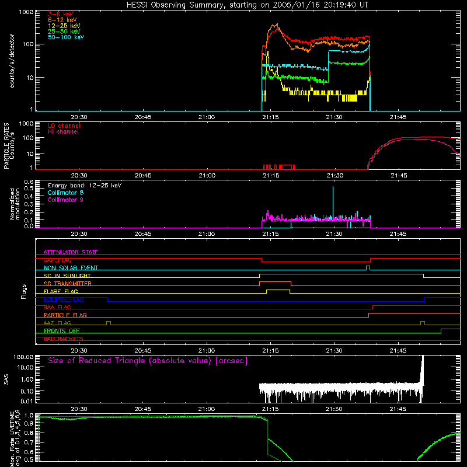This screenshot has height=467, width=467.
Task: Select the FRONTS_OFF flag label
Action: tap(62, 331)
